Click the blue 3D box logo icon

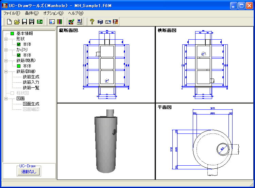[100, 22]
